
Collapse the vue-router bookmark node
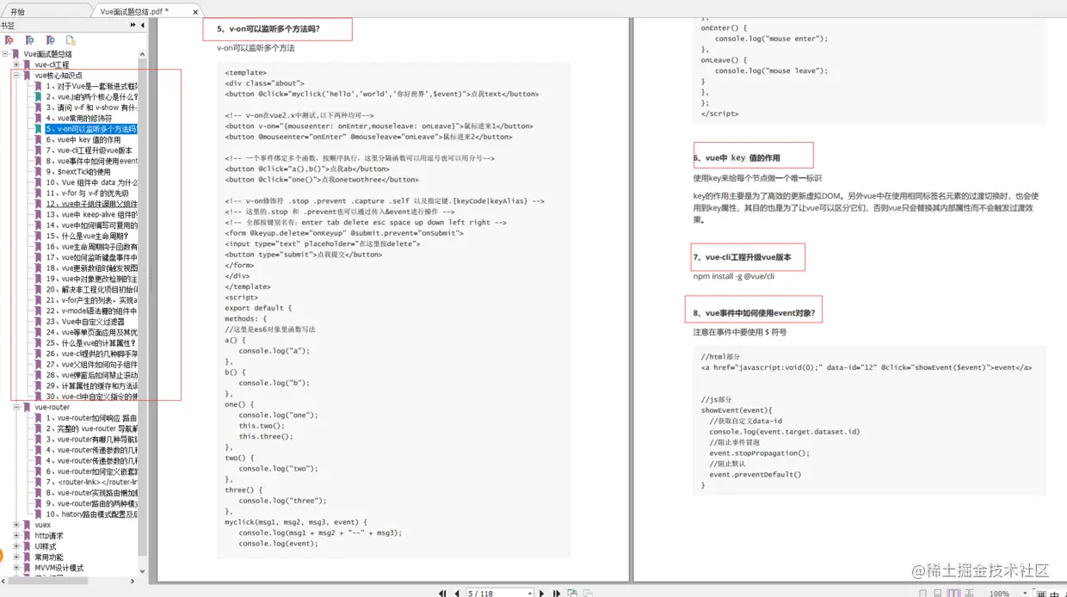(16, 408)
